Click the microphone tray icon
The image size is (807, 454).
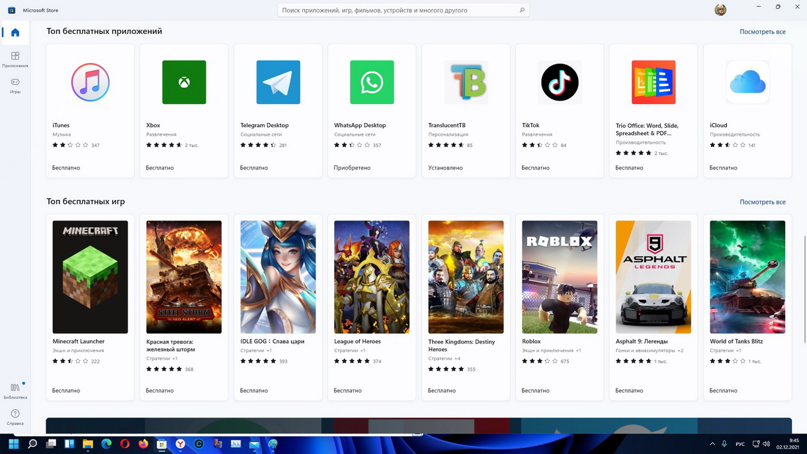[724, 444]
